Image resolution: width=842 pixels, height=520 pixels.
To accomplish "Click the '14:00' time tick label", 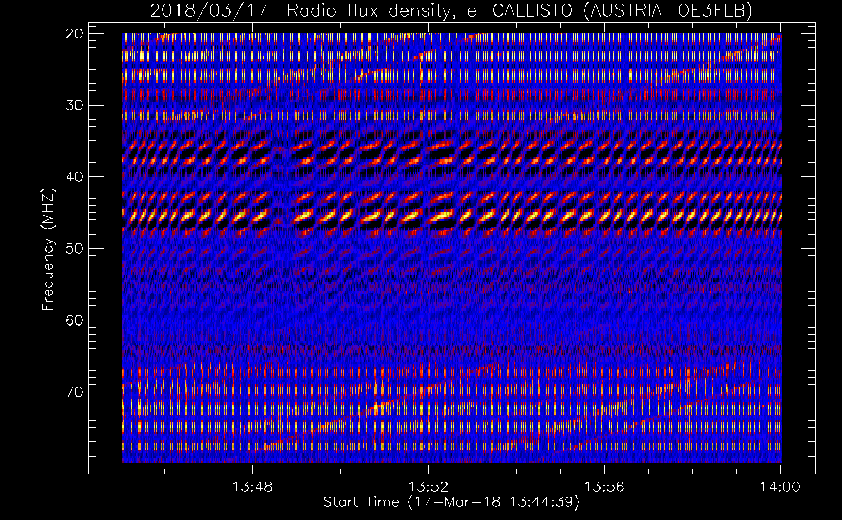I will (x=780, y=487).
